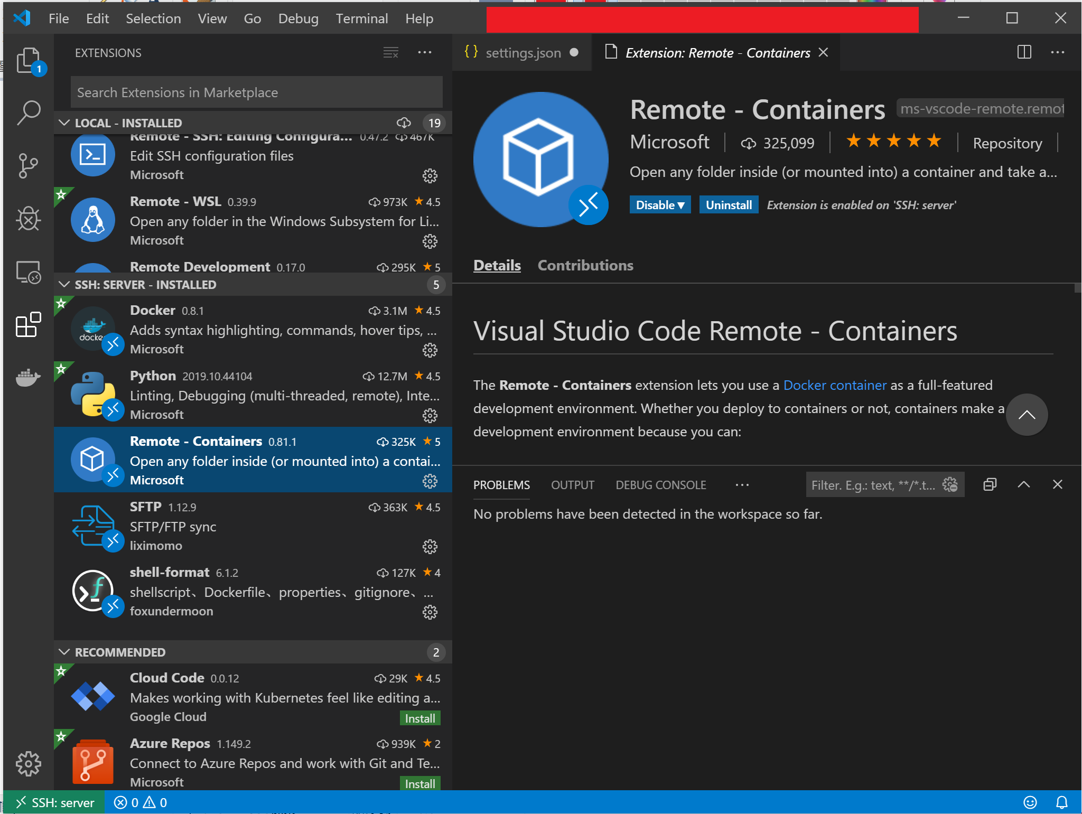Viewport: 1082px width, 814px height.
Task: Click the SSH: server remote indicator
Action: pos(55,802)
